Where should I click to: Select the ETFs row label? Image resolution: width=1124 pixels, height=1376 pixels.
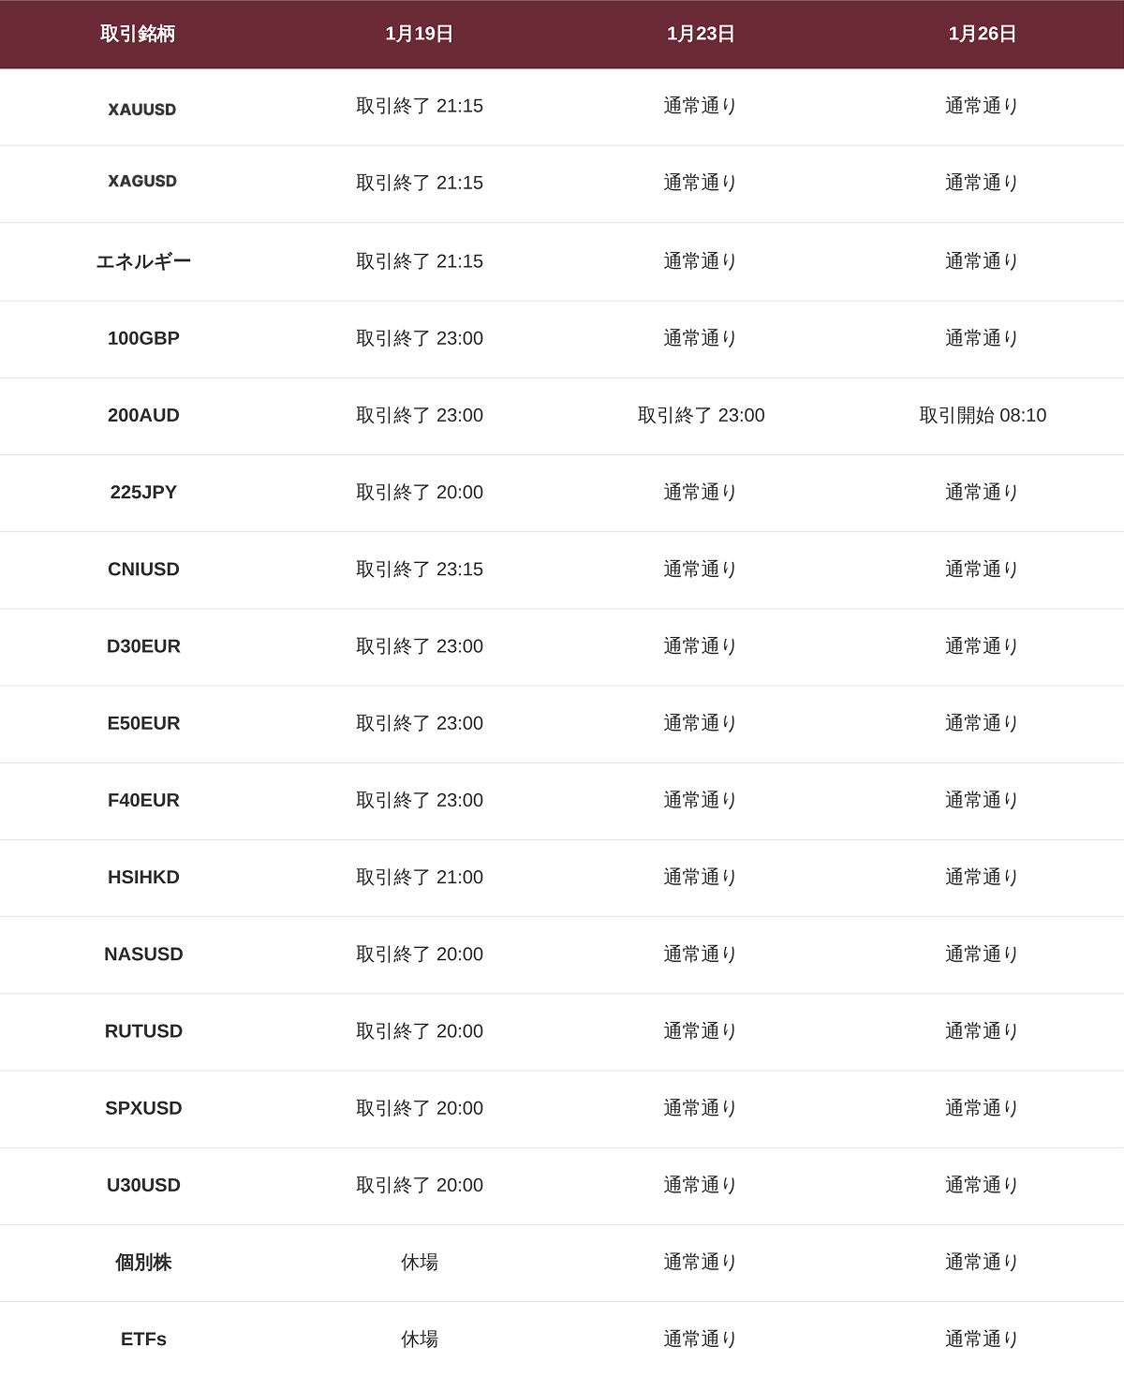click(x=143, y=1339)
